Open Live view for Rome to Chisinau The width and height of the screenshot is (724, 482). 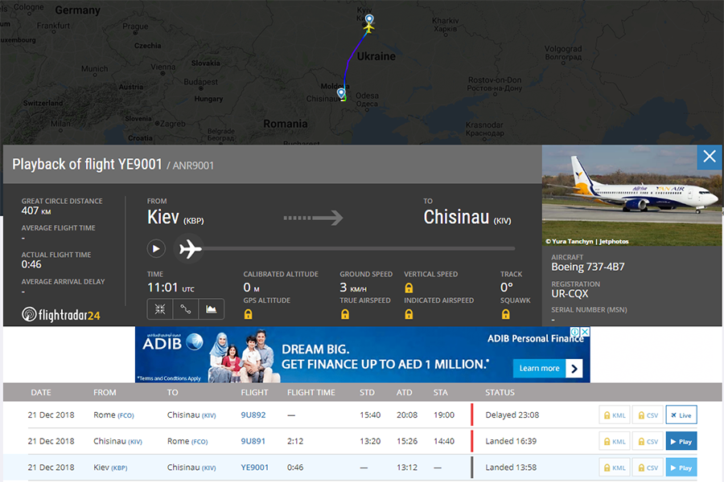click(681, 415)
